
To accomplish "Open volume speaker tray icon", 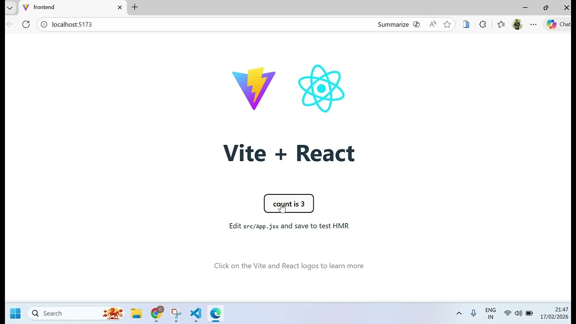I will pos(518,313).
